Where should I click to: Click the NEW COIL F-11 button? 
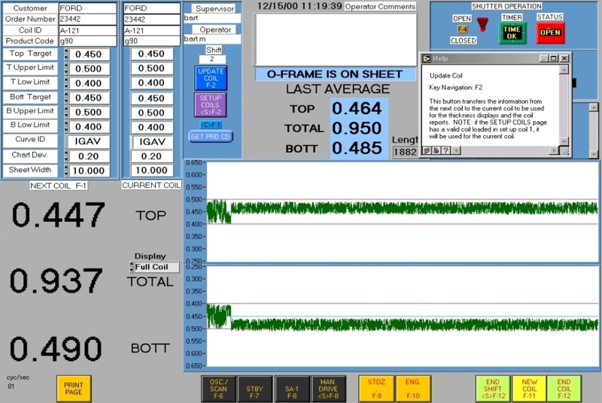click(x=529, y=388)
